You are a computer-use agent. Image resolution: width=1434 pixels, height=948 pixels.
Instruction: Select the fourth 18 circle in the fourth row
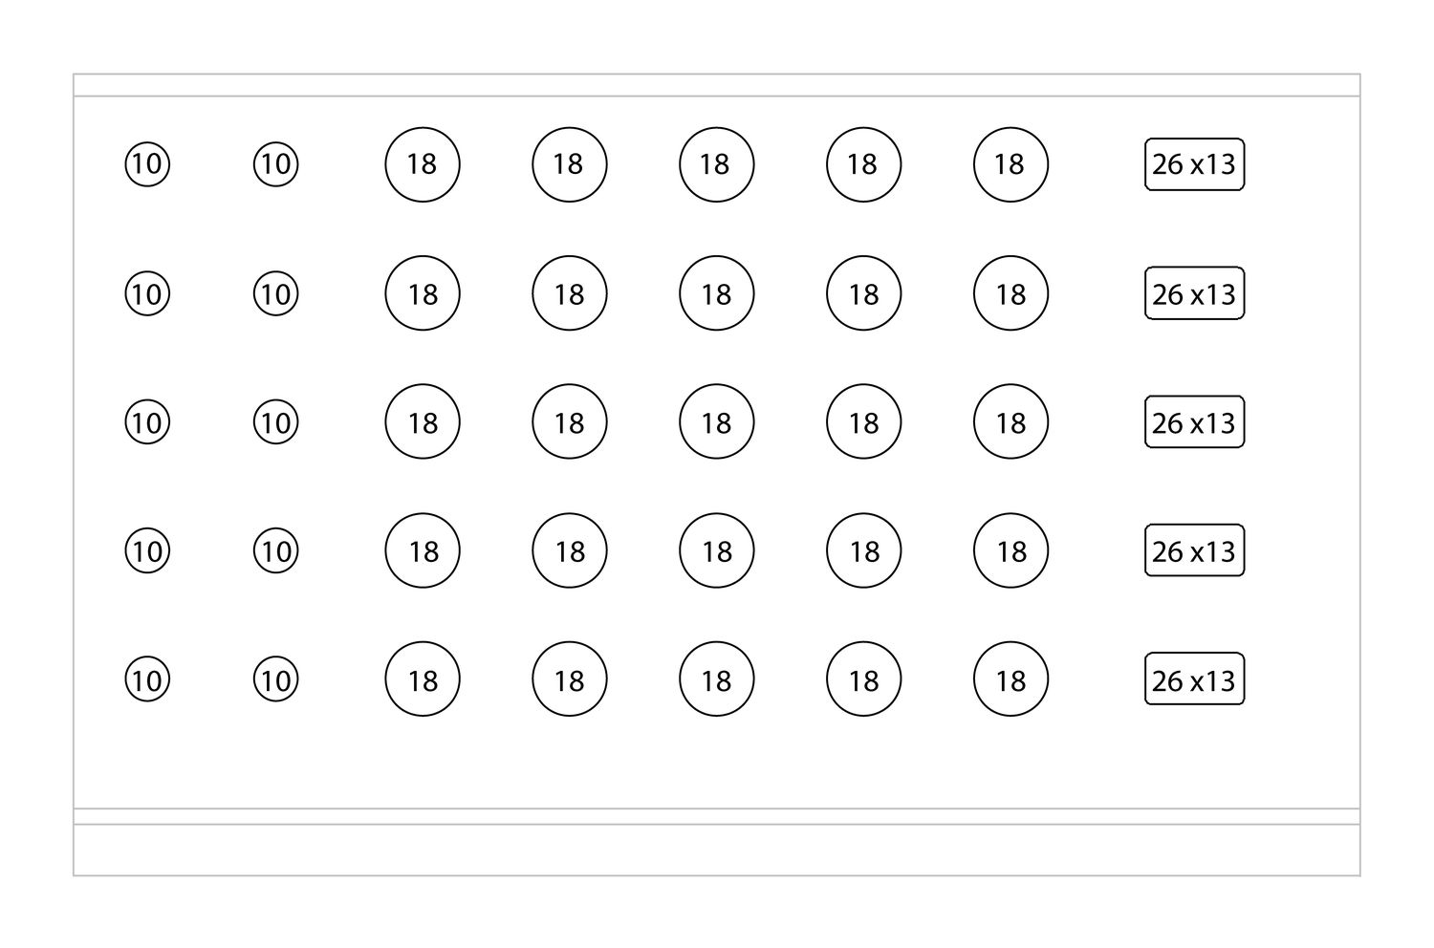[x=863, y=550]
